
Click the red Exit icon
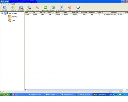point(70,7)
